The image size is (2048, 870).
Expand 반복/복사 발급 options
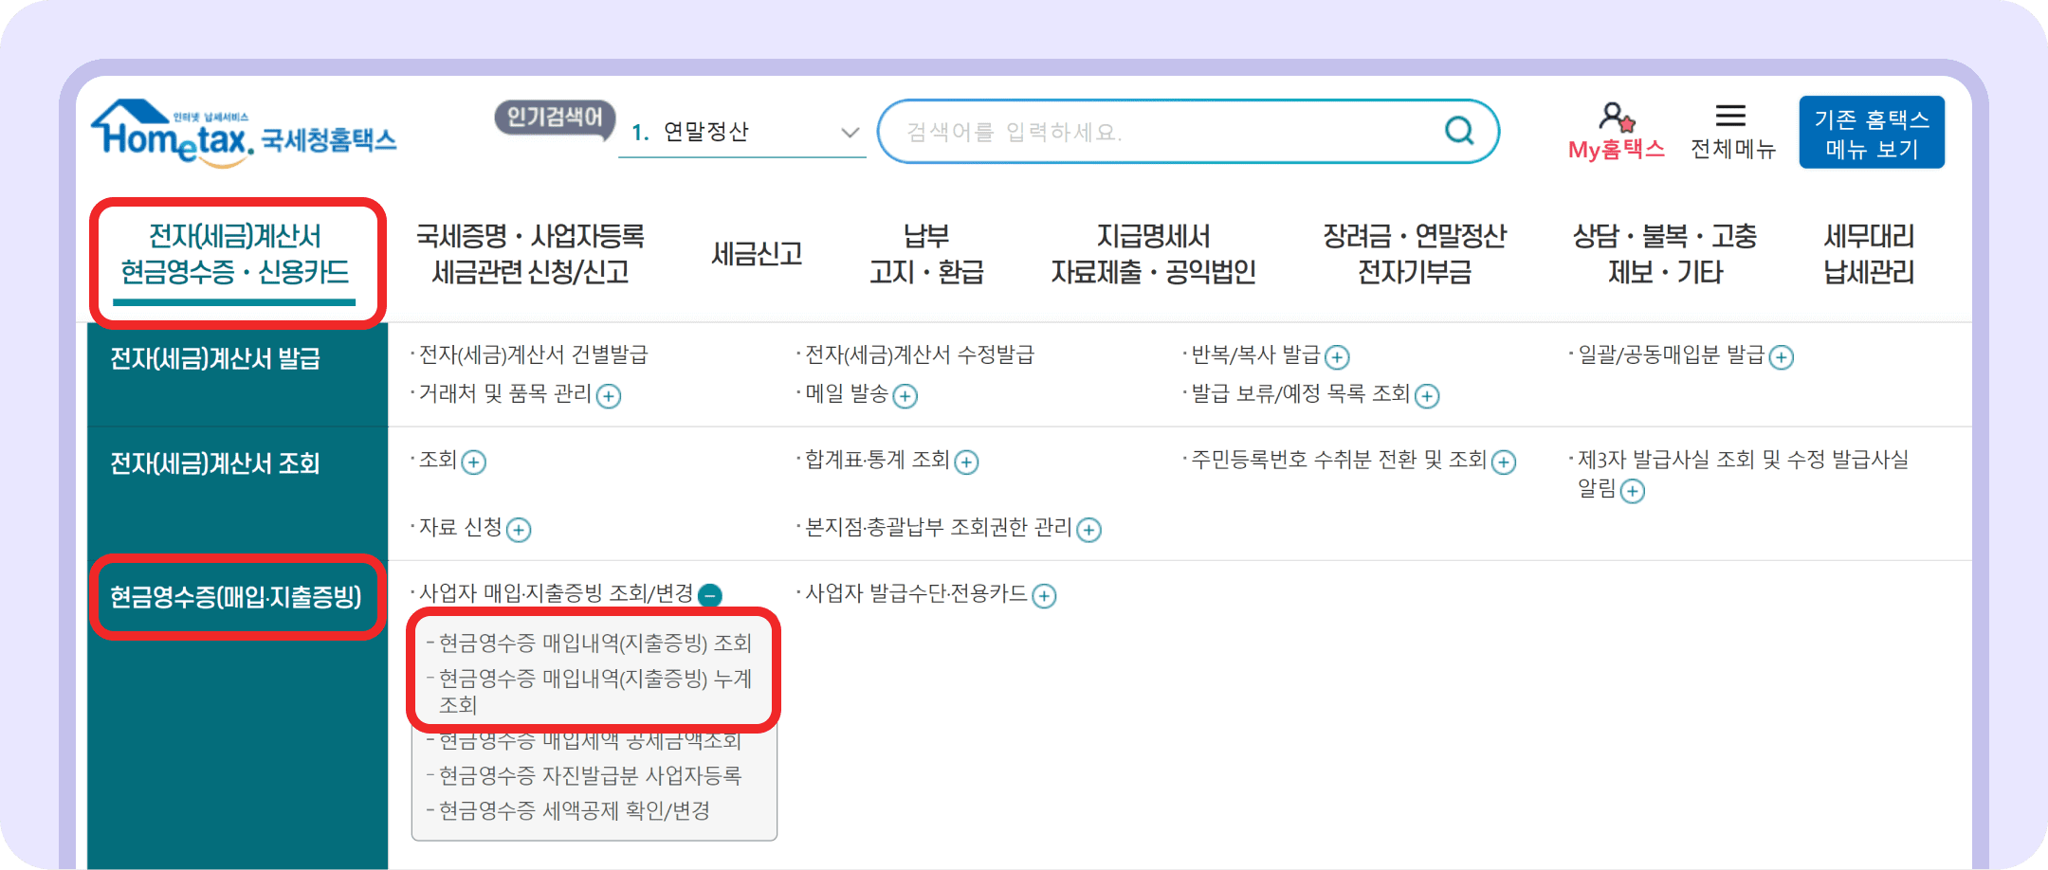tap(1337, 357)
